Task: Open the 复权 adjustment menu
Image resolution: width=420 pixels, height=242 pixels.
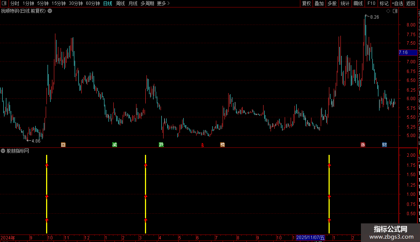Action: pos(306,3)
